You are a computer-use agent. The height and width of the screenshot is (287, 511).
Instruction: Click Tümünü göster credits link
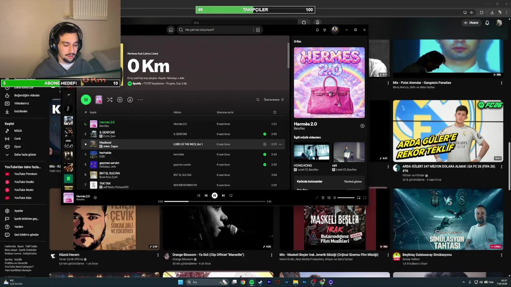pyautogui.click(x=353, y=181)
